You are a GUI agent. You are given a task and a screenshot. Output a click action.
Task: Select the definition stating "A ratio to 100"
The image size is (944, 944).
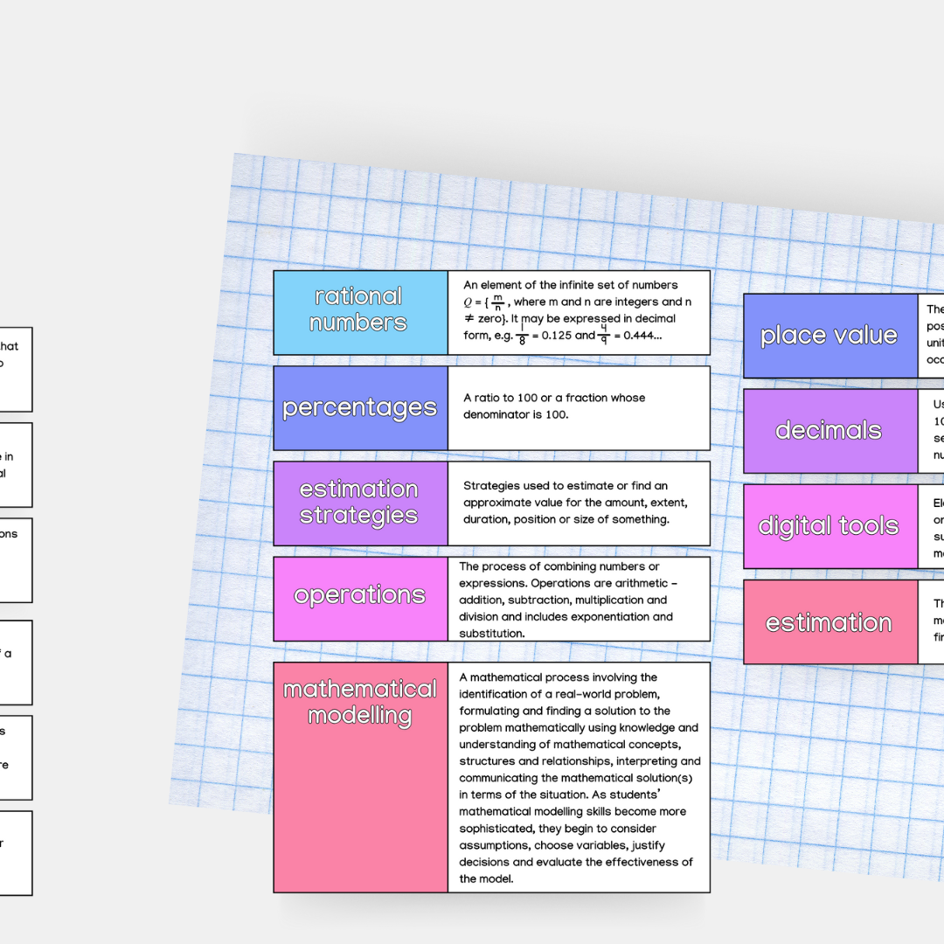pyautogui.click(x=579, y=407)
